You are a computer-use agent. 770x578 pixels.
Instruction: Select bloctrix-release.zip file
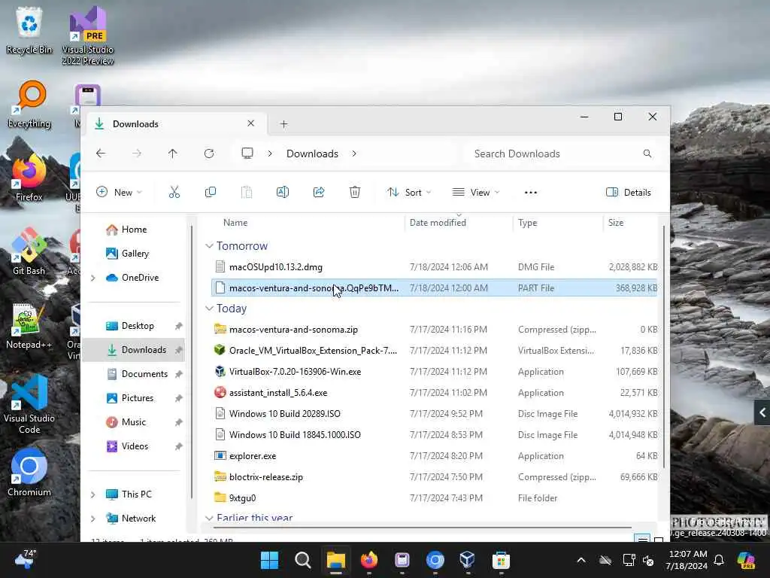(434, 476)
